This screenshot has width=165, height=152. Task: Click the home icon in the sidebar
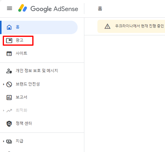coord(9,27)
